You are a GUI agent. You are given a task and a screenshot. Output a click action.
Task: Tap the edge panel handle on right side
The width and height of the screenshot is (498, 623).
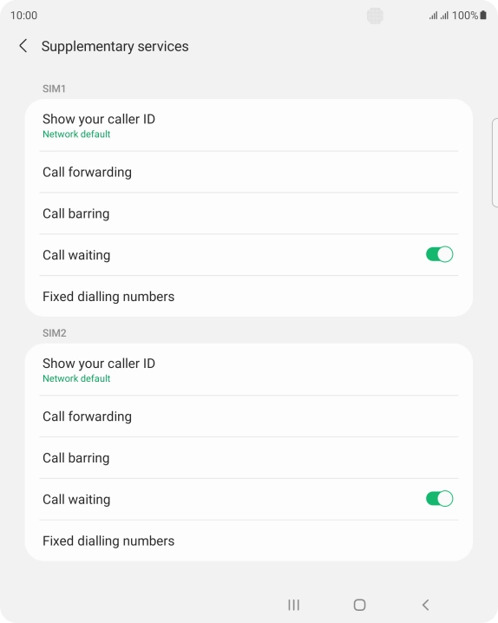pyautogui.click(x=495, y=162)
